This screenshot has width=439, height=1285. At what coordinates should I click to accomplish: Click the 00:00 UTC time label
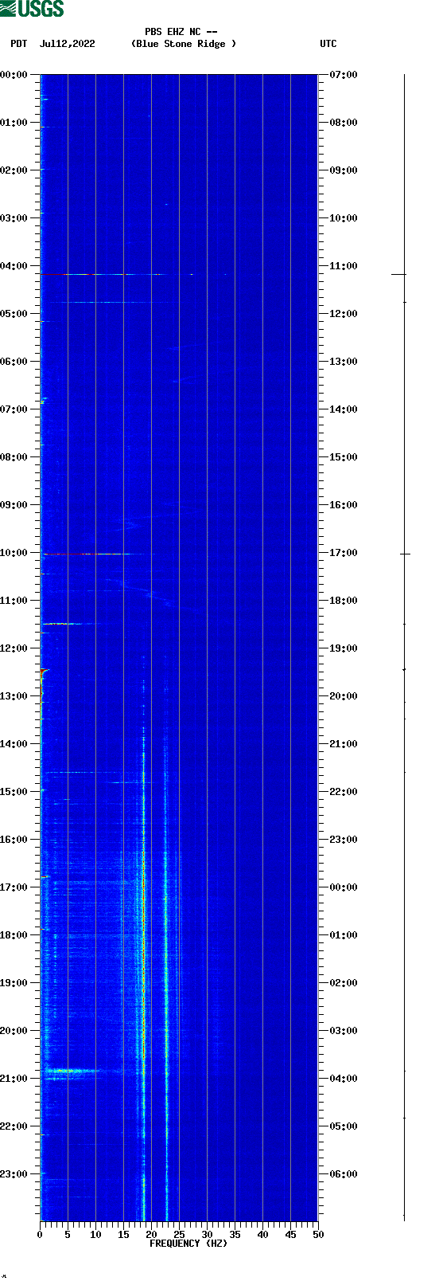pos(344,887)
